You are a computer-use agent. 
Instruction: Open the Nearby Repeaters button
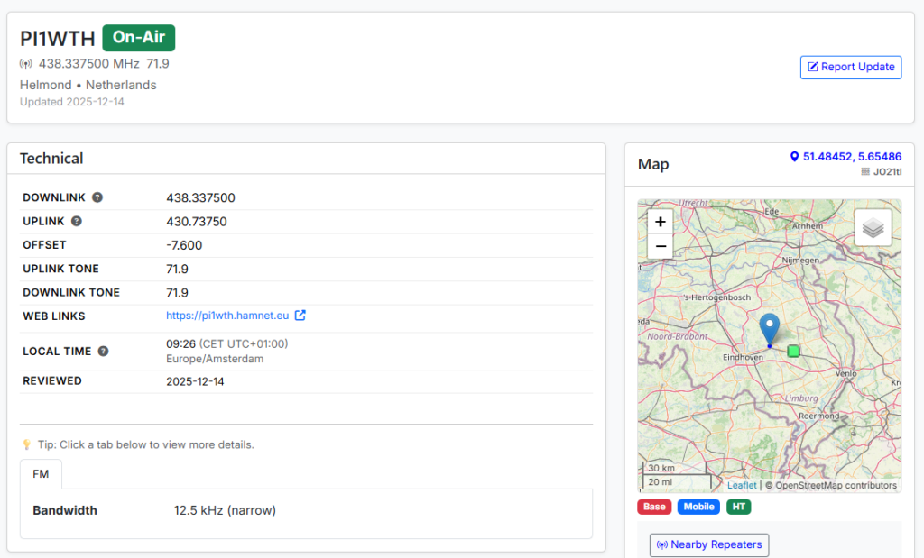(x=708, y=544)
